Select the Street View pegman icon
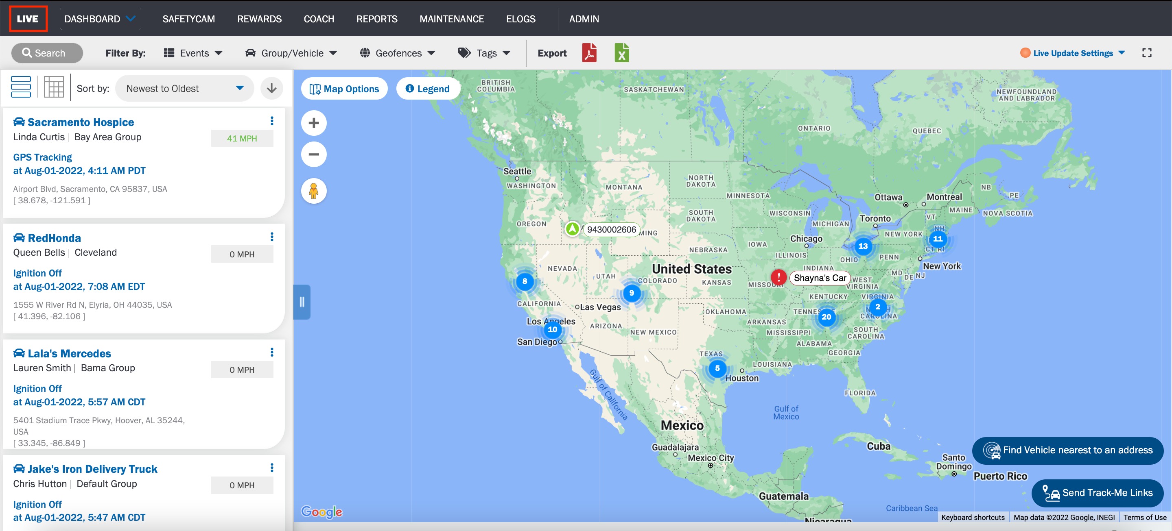 pyautogui.click(x=314, y=191)
